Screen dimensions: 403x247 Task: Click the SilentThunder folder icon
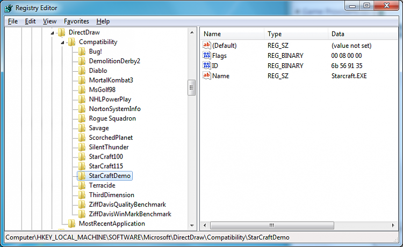tap(82, 147)
